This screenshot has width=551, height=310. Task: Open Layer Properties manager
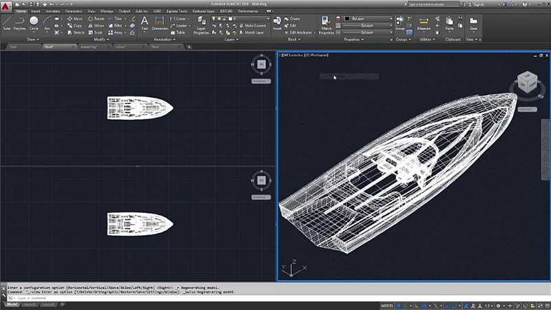201,25
